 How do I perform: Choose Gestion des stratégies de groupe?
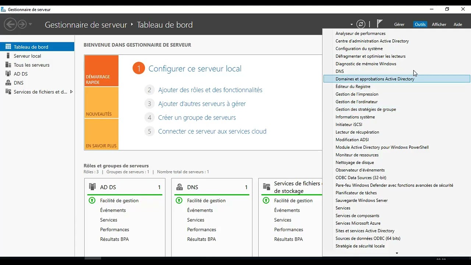click(x=397, y=109)
